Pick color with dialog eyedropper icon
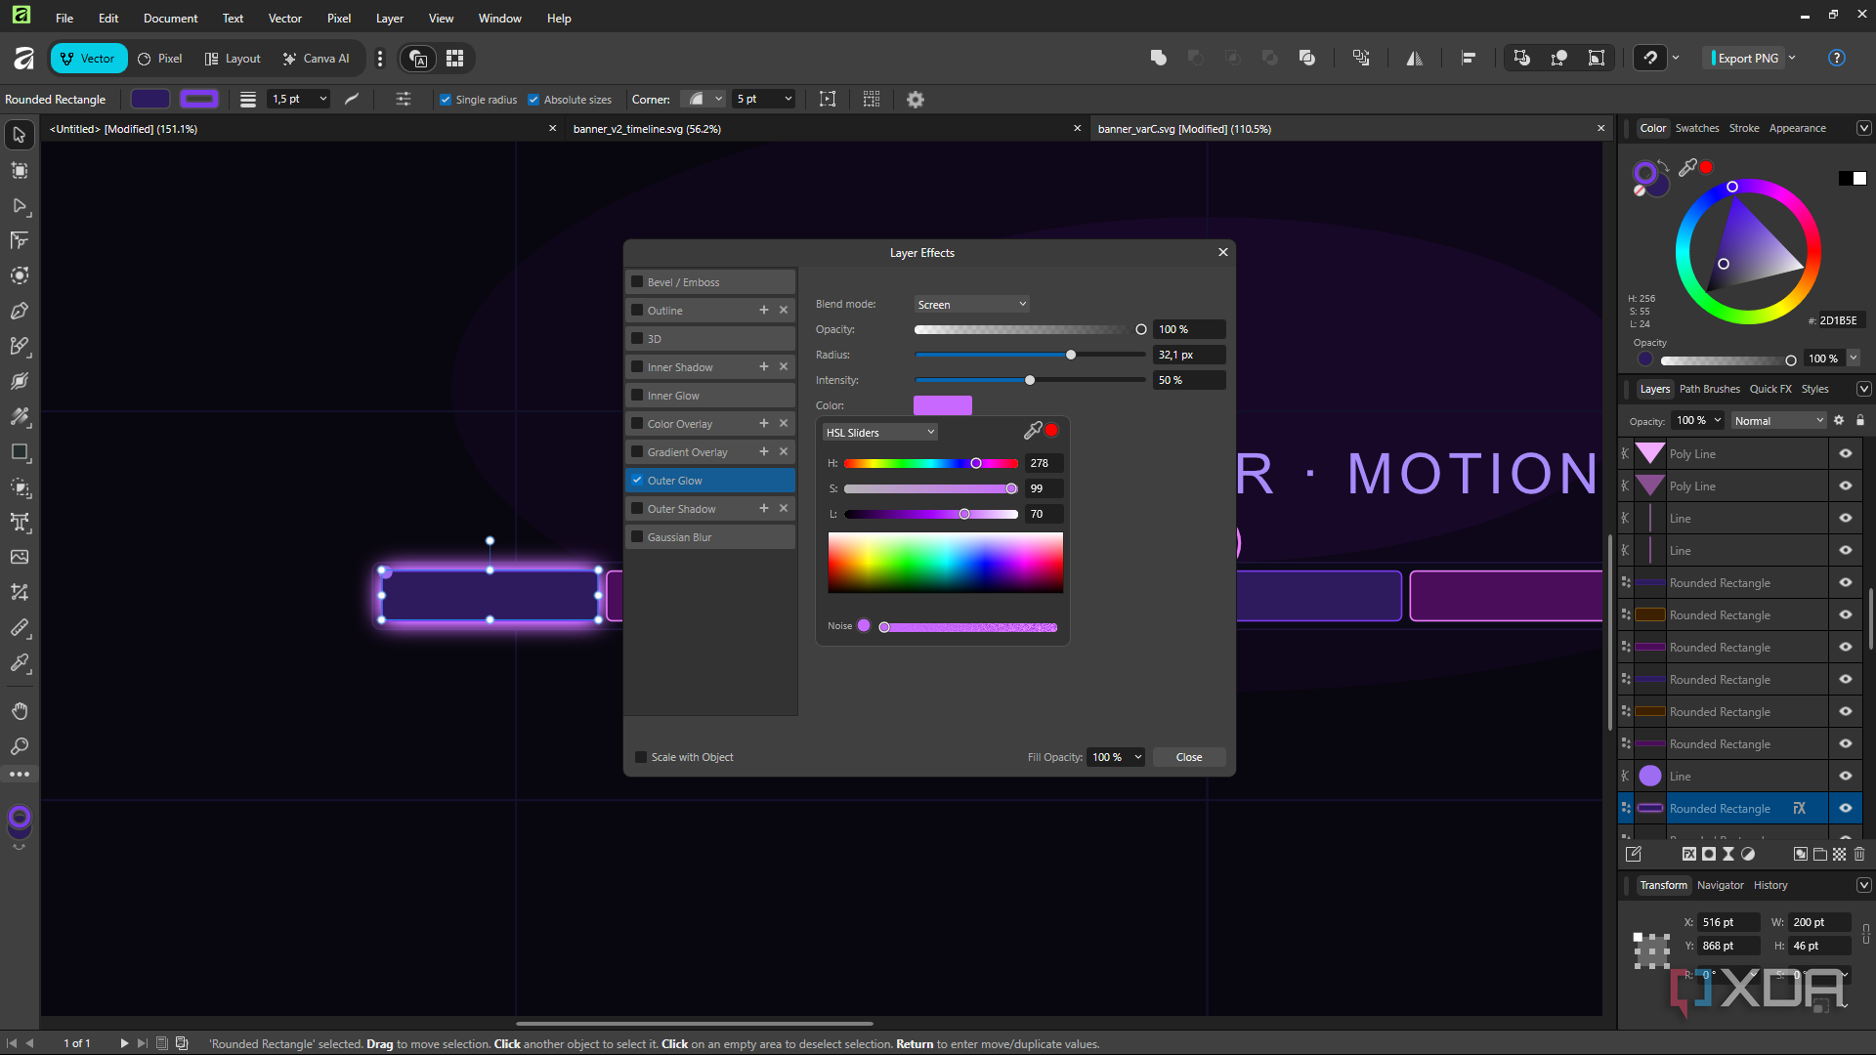Screen dimensions: 1876x1055 coord(1032,431)
